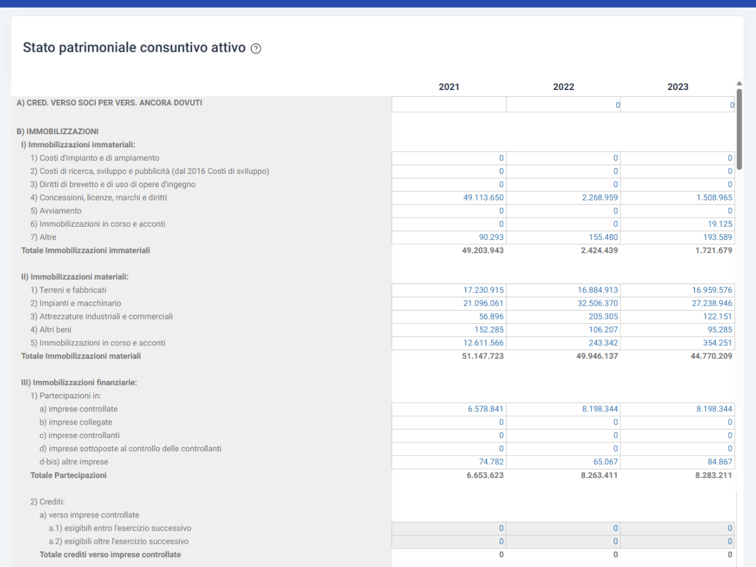Select 2021 cell esigibili entro l'esercizio successivo
Image resolution: width=756 pixels, height=567 pixels.
(449, 529)
